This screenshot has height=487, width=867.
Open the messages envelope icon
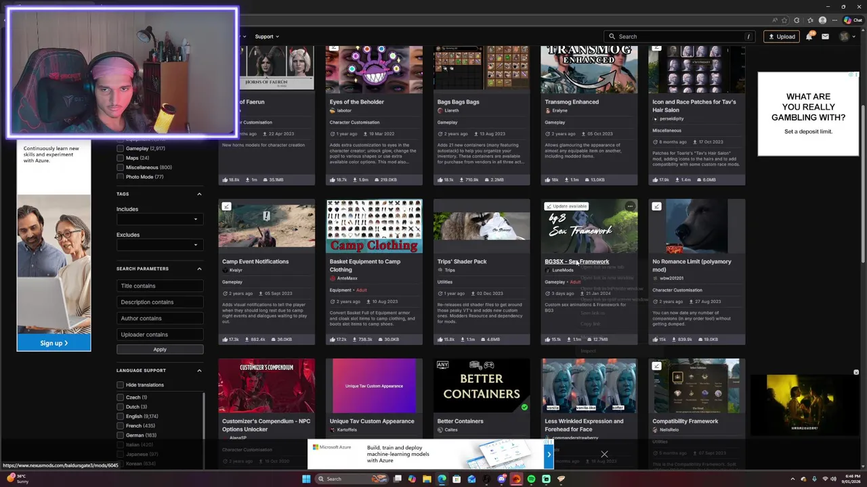click(x=825, y=37)
